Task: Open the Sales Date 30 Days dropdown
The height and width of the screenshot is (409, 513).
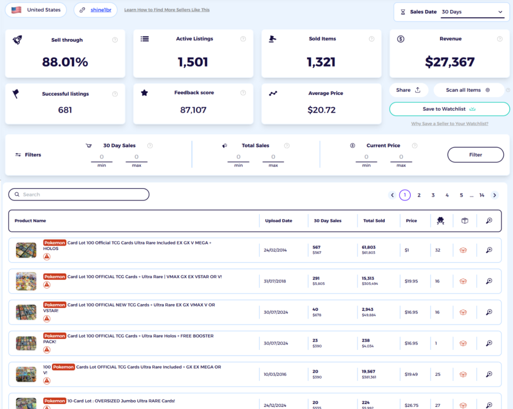Action: click(472, 12)
